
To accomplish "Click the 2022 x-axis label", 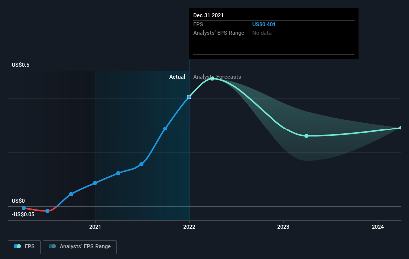I will point(189,227).
